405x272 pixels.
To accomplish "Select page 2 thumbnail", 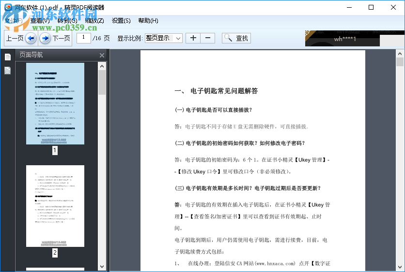I will (55, 206).
